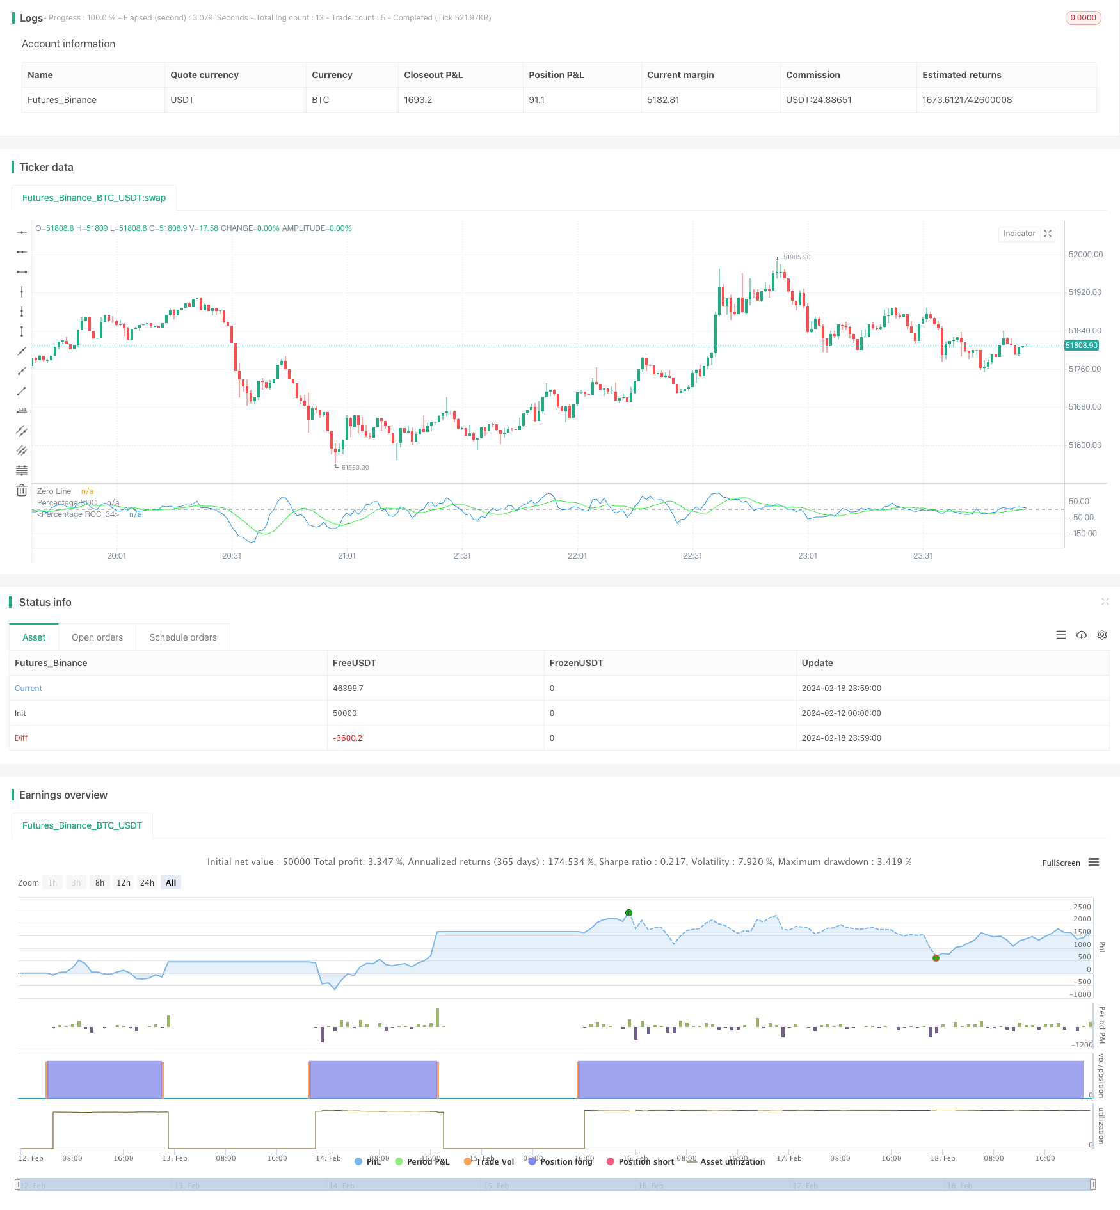Click the FreeUSDT value 46399.7
This screenshot has height=1210, width=1120.
click(348, 689)
